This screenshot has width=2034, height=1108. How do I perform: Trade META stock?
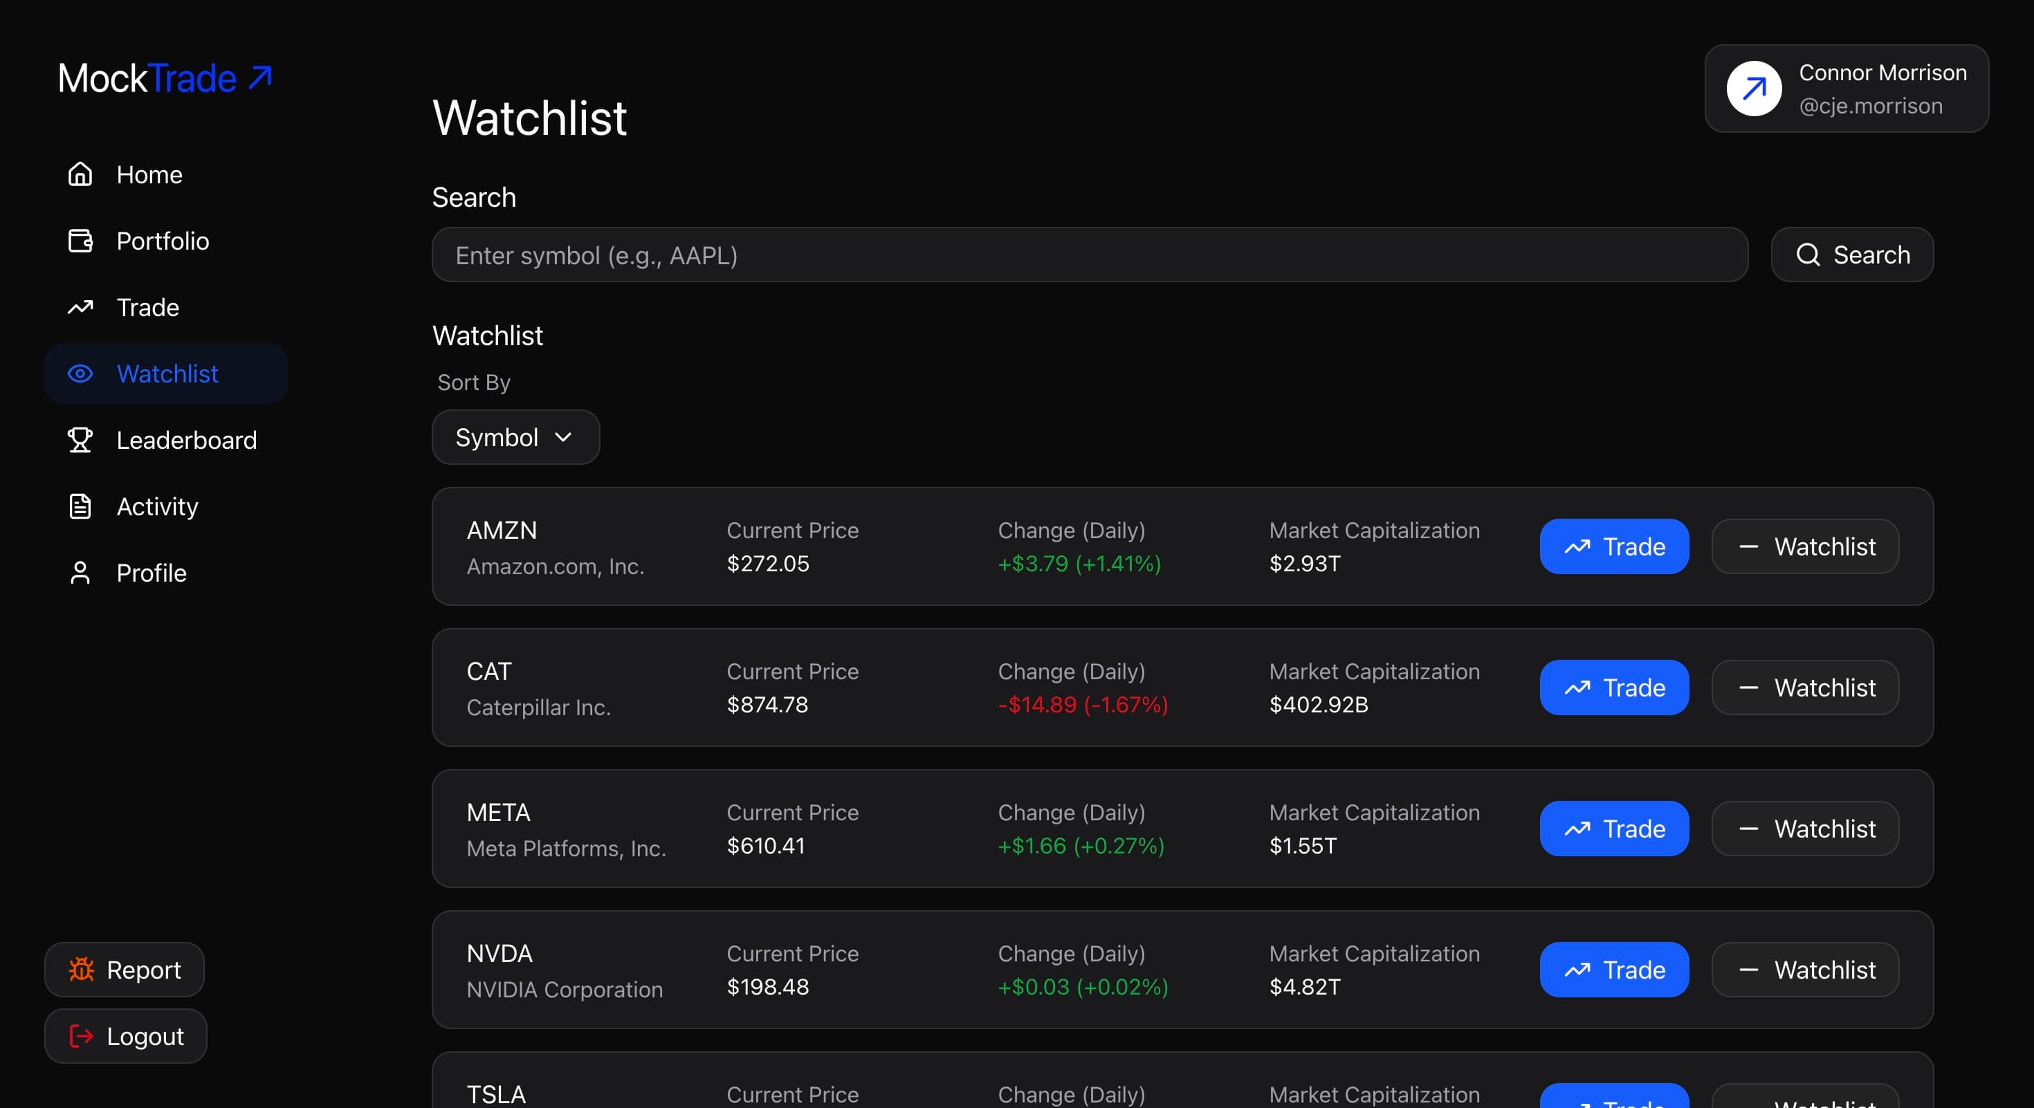click(1614, 829)
